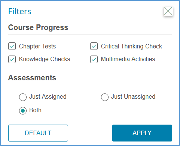The image size is (180, 146).
Task: Click the Chapter Tests label text
Action: (x=37, y=46)
